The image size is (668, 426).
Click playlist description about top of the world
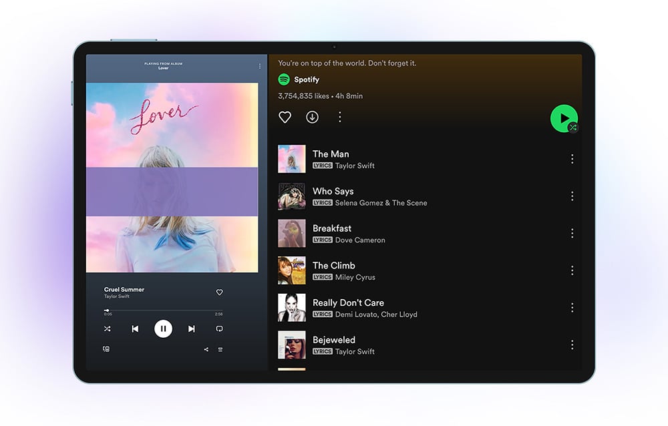click(x=347, y=63)
